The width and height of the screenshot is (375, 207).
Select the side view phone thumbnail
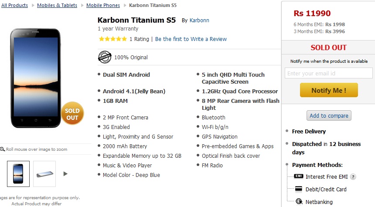(x=44, y=174)
